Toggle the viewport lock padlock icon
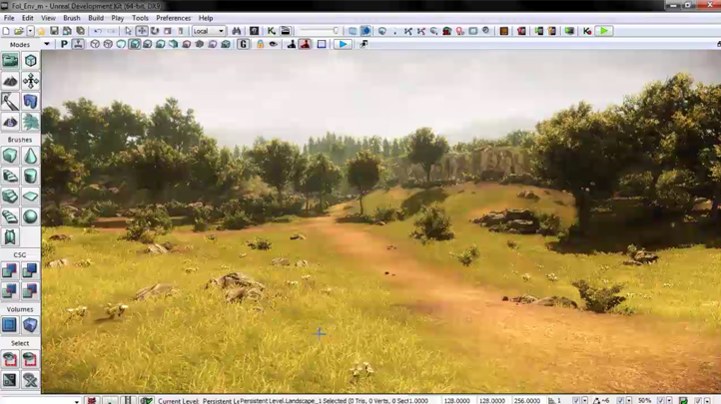The height and width of the screenshot is (404, 721). [261, 44]
